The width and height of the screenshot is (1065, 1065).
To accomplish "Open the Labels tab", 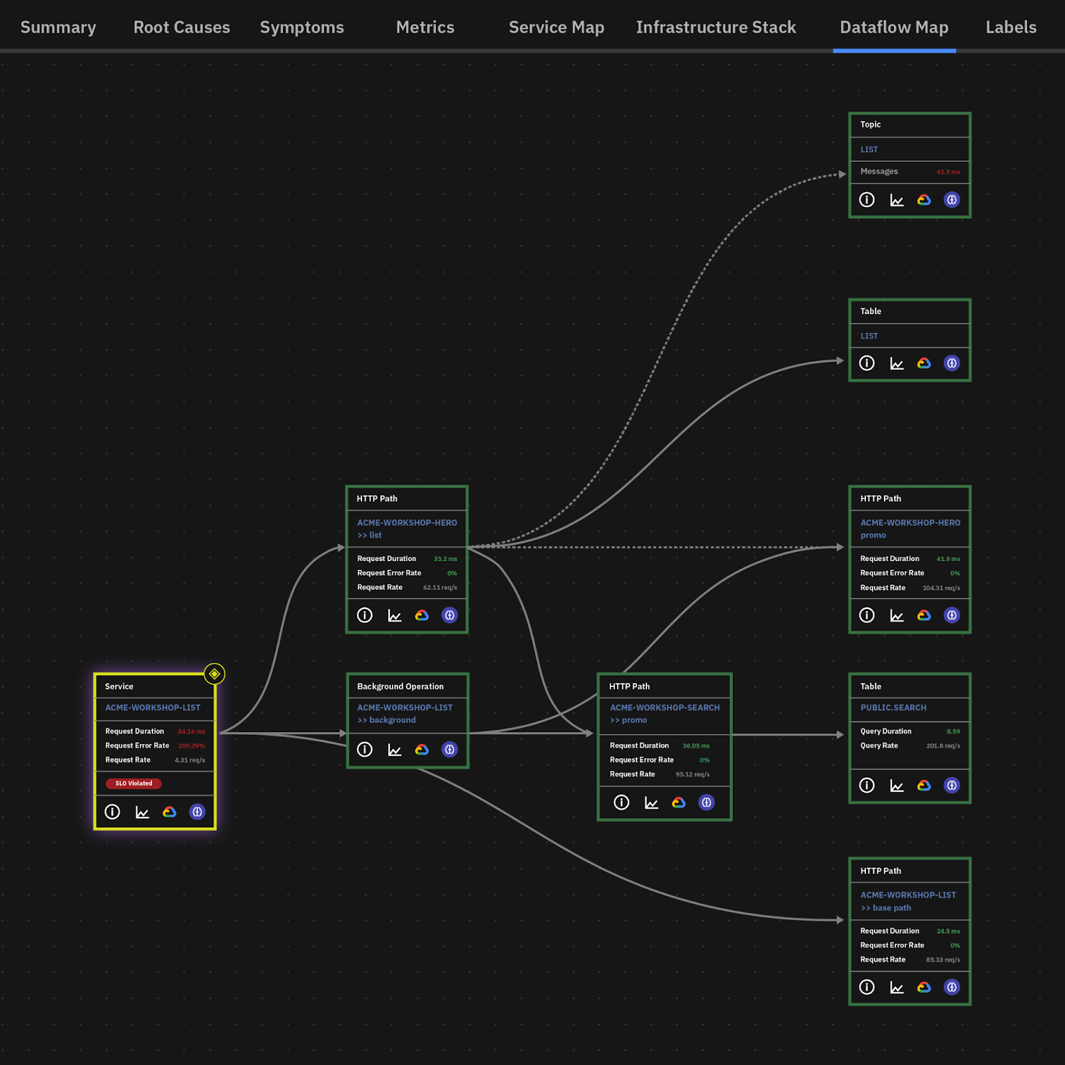I will [1010, 27].
